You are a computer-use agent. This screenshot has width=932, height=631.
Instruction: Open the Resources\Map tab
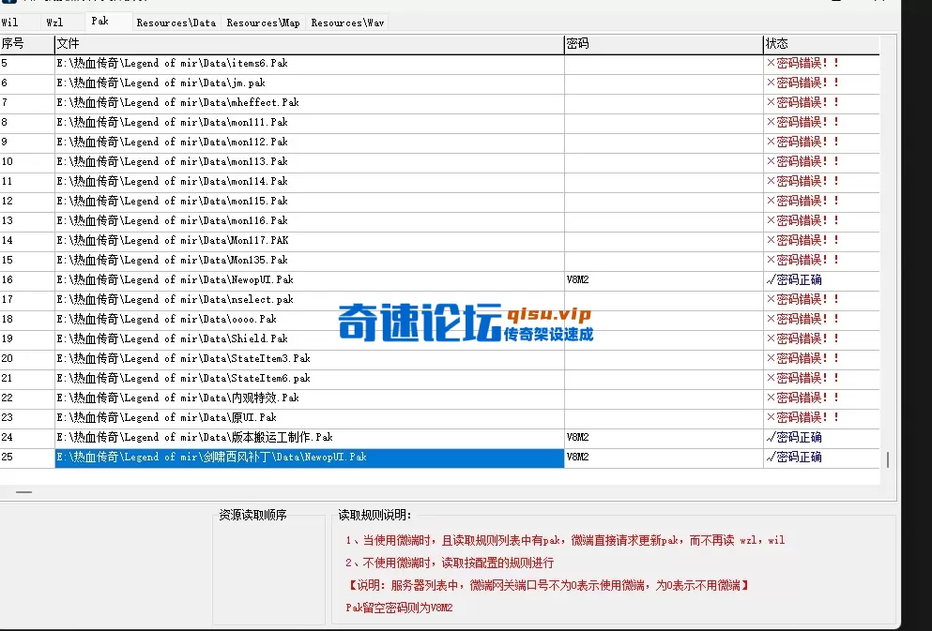262,22
